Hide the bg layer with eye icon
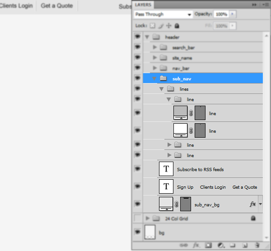 point(138,232)
